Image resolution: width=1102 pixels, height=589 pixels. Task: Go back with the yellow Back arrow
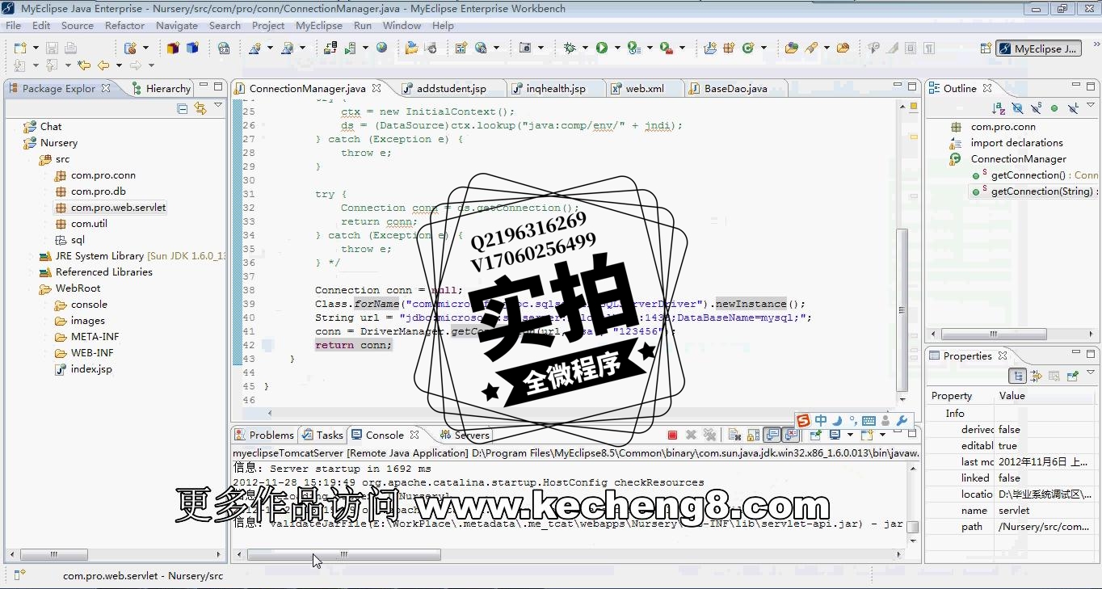point(103,65)
